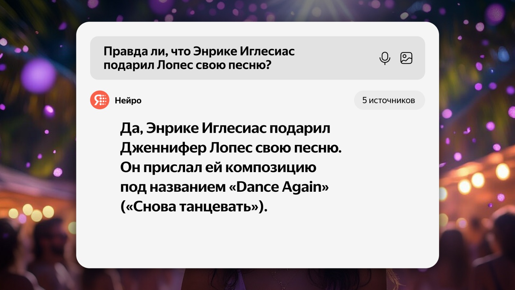The image size is (515, 290).
Task: Click the first answer line "Да, Энрике Иглесиас подарил"
Action: [x=225, y=128]
